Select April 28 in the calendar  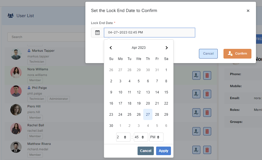[x=157, y=115]
